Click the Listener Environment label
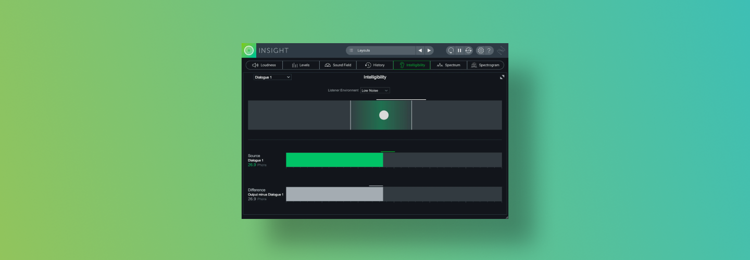 (343, 90)
